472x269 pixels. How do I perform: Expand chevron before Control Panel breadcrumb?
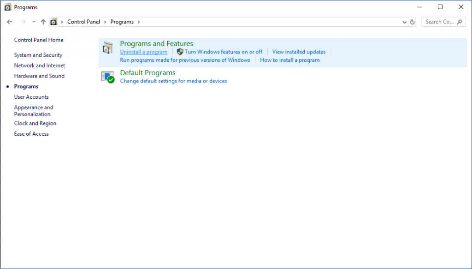pos(62,22)
